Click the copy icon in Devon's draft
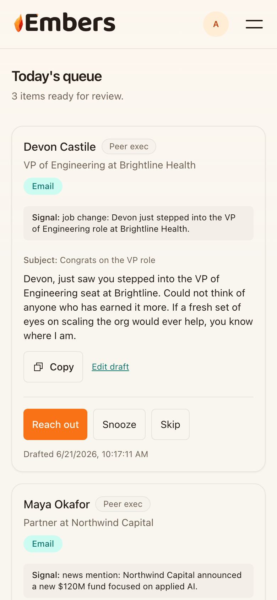 pos(38,367)
